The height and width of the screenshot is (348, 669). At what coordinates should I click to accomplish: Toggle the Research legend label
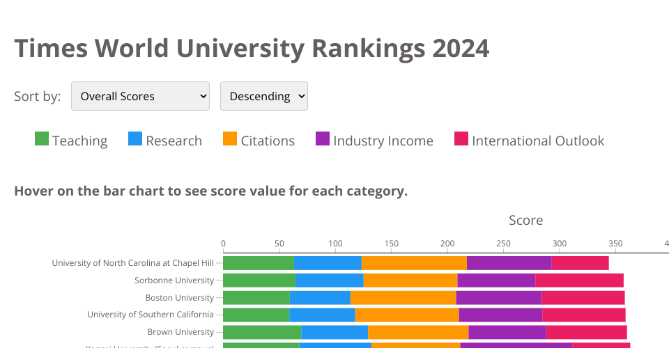(x=174, y=141)
